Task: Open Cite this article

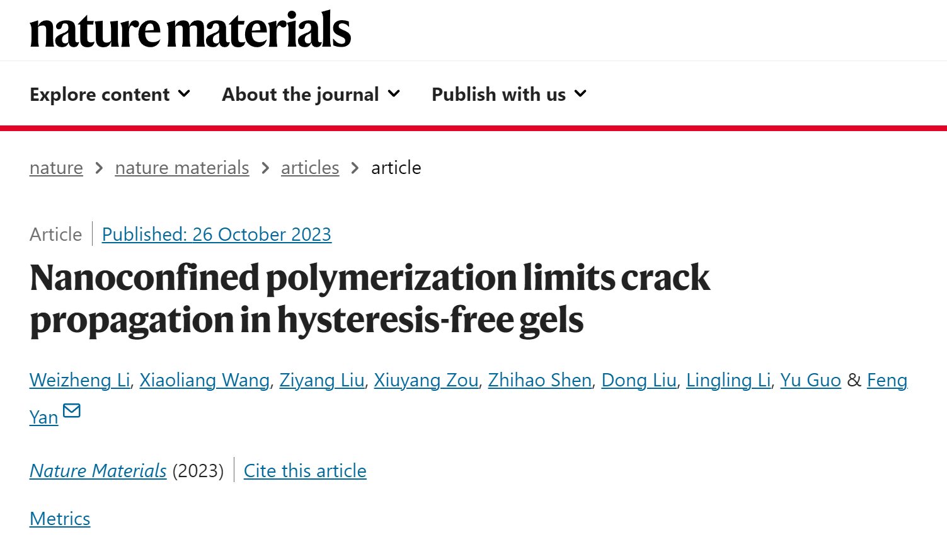Action: (x=305, y=471)
